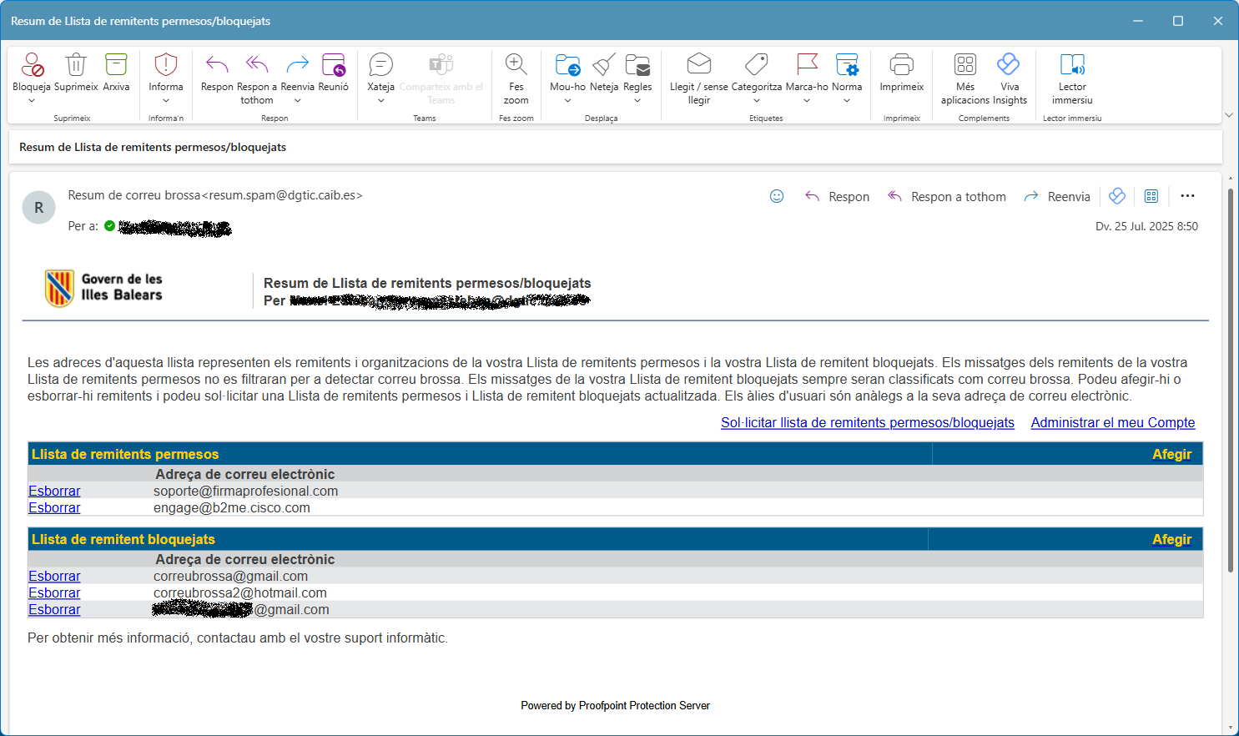Click Esborrar for engage@b2me.cisco.com

[54, 508]
